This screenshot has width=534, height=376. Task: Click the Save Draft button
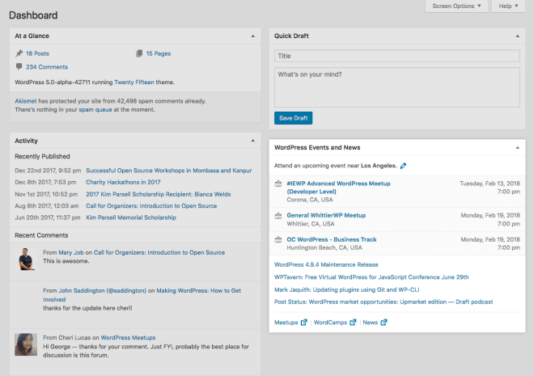click(293, 118)
